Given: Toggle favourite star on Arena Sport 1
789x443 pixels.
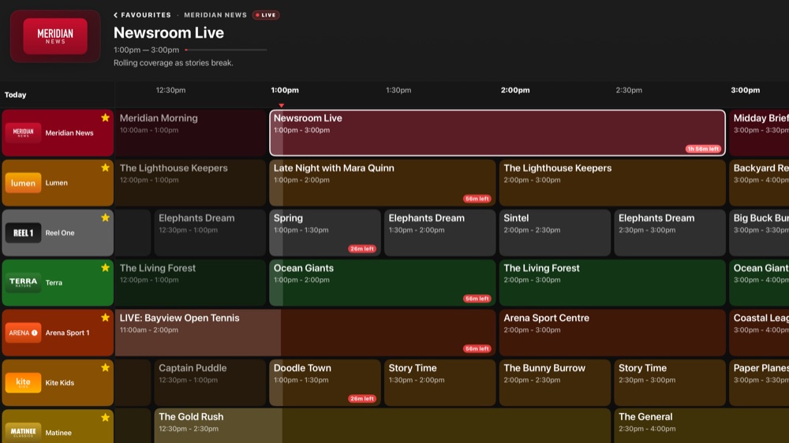Looking at the screenshot, I should click(105, 318).
